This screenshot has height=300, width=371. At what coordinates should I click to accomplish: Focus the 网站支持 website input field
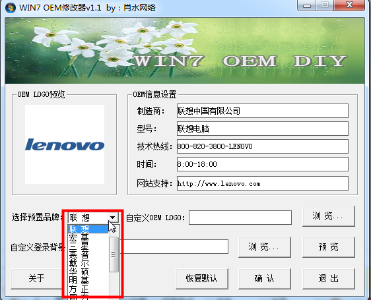tap(262, 183)
